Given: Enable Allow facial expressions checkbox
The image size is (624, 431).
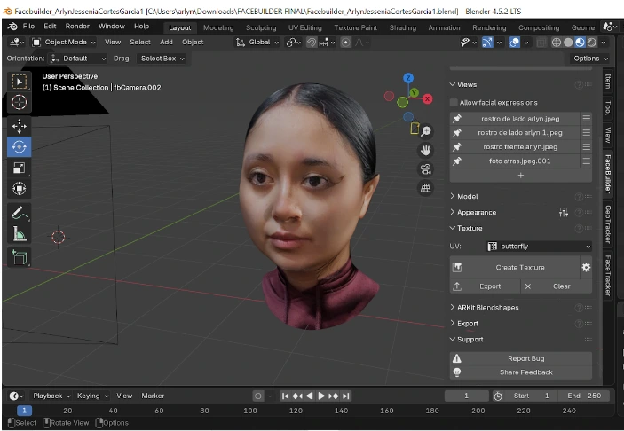Looking at the screenshot, I should click(454, 103).
